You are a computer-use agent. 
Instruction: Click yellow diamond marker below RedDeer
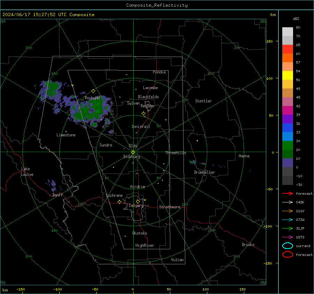coord(144,114)
